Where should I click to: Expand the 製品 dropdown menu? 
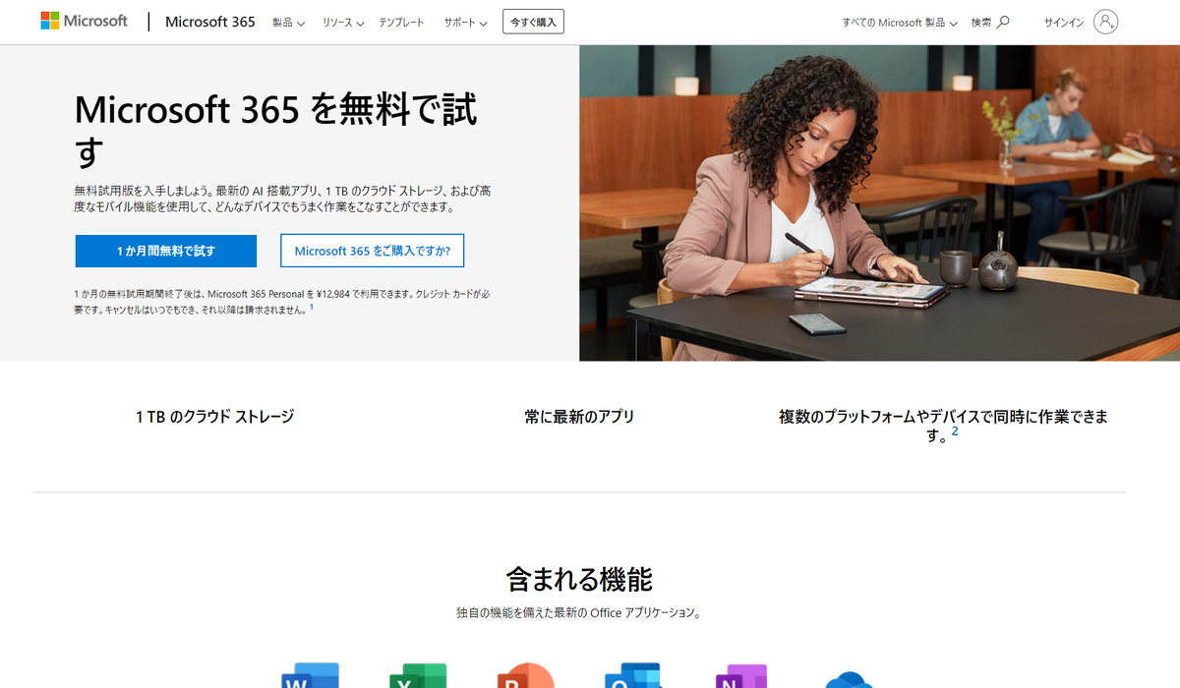coord(288,22)
